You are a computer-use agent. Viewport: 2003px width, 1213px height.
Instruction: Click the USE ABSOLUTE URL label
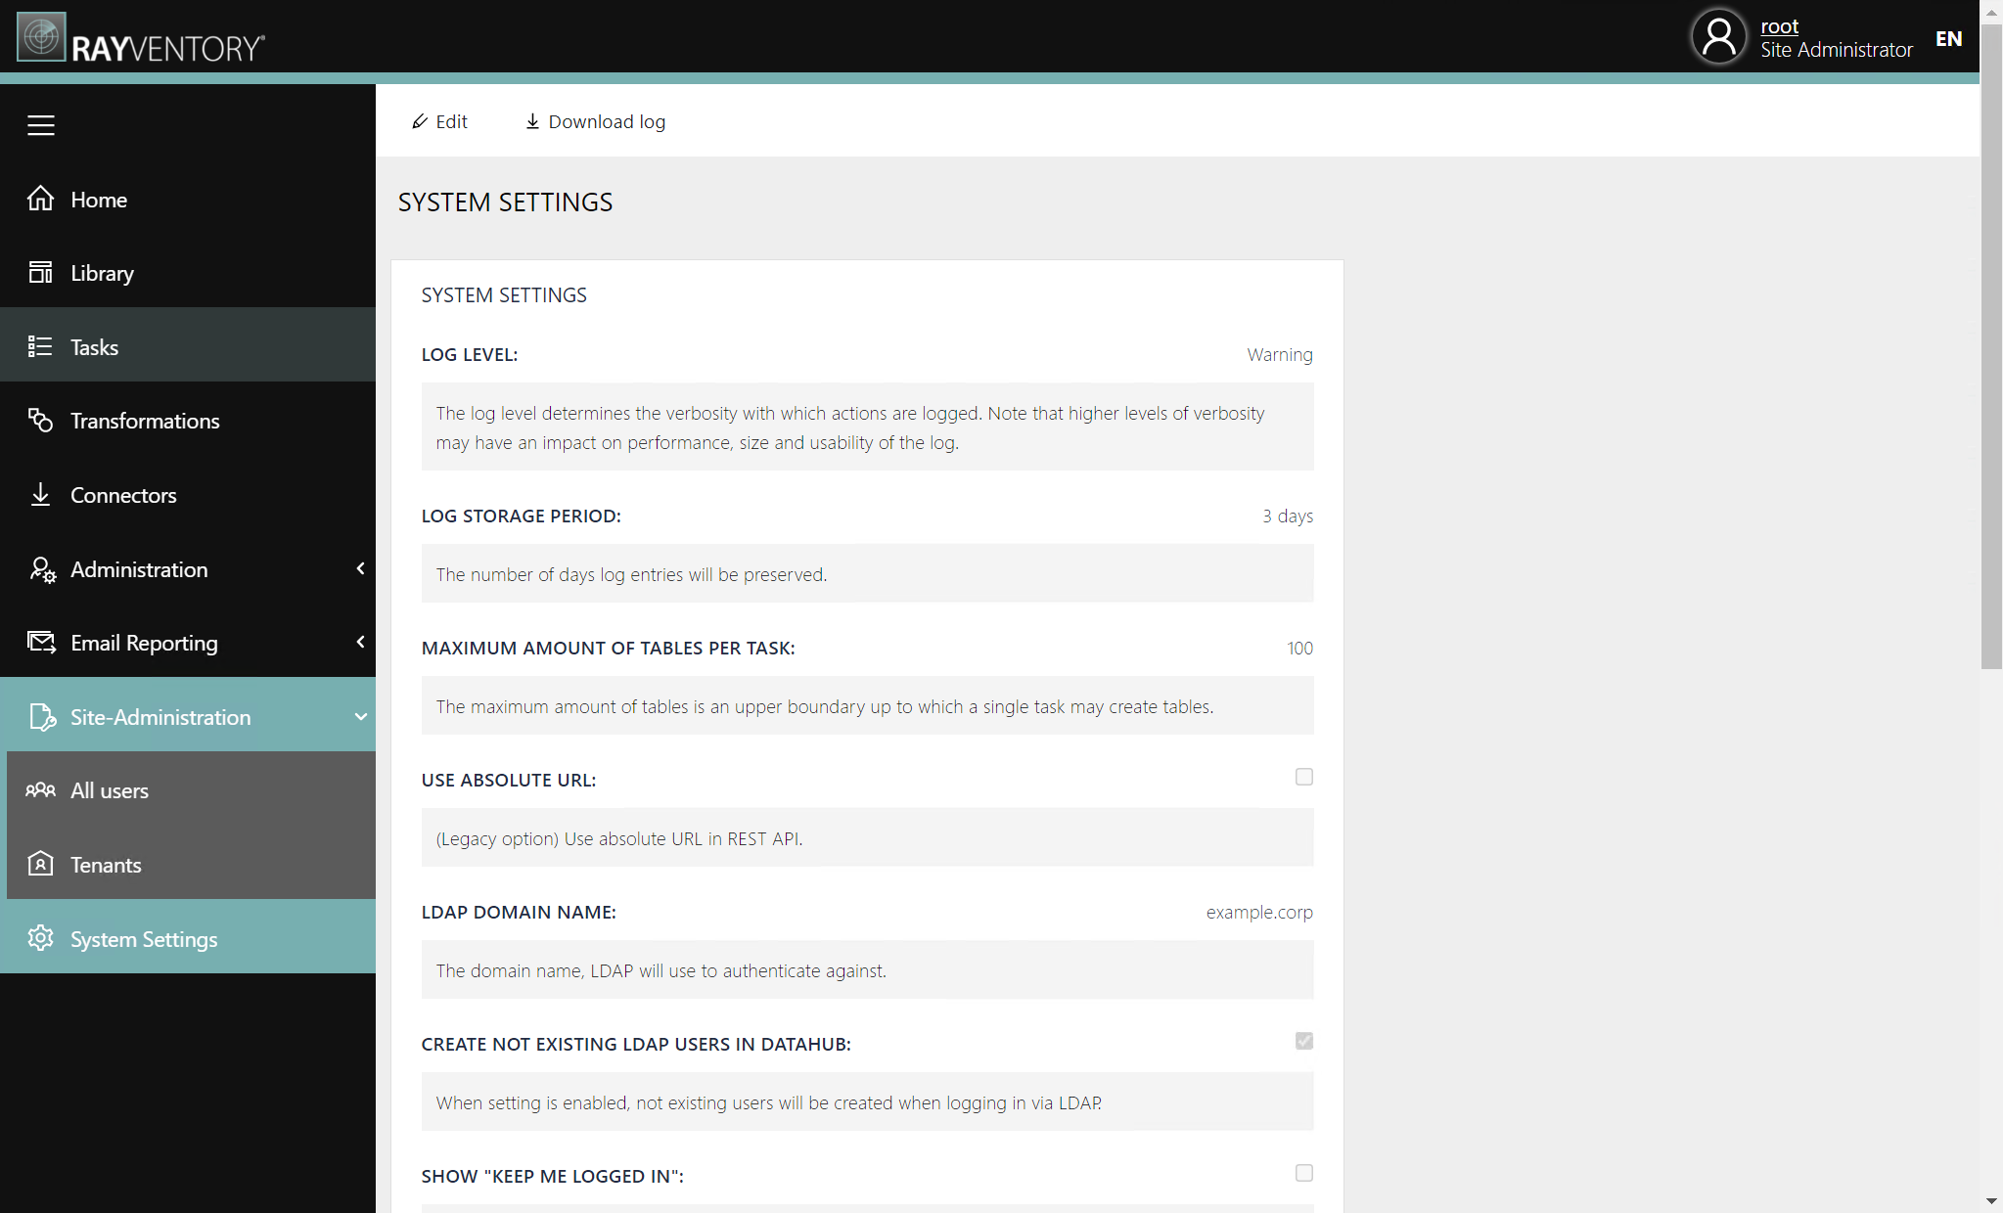click(x=509, y=780)
